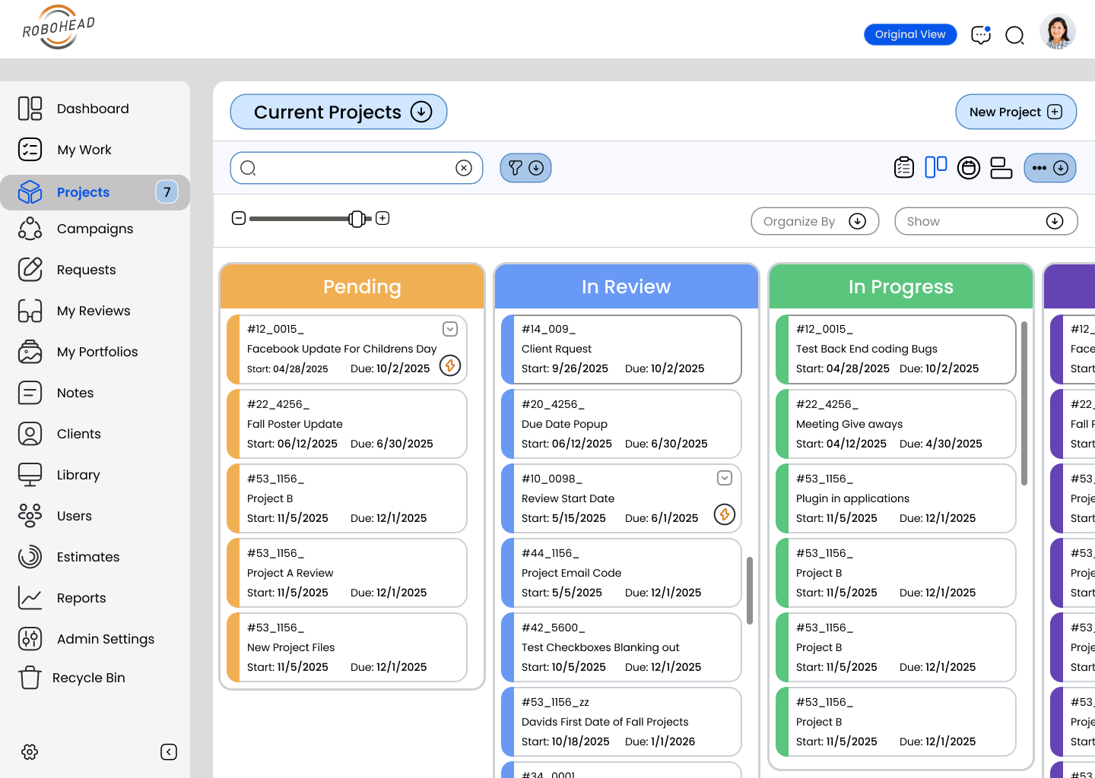Screen dimensions: 1095x778
Task: Click the settings gear at sidebar bottom
Action: coord(30,752)
